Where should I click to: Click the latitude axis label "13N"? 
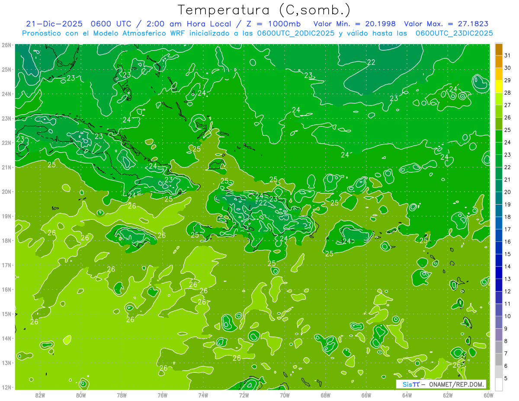6,363
